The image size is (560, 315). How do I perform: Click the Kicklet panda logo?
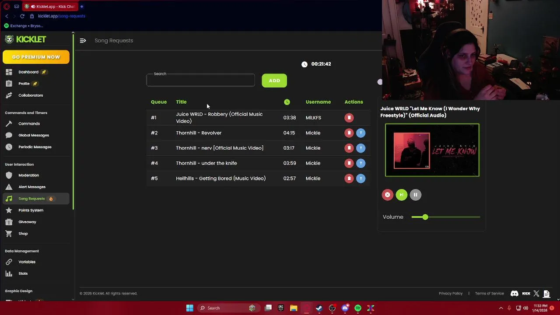tap(9, 39)
